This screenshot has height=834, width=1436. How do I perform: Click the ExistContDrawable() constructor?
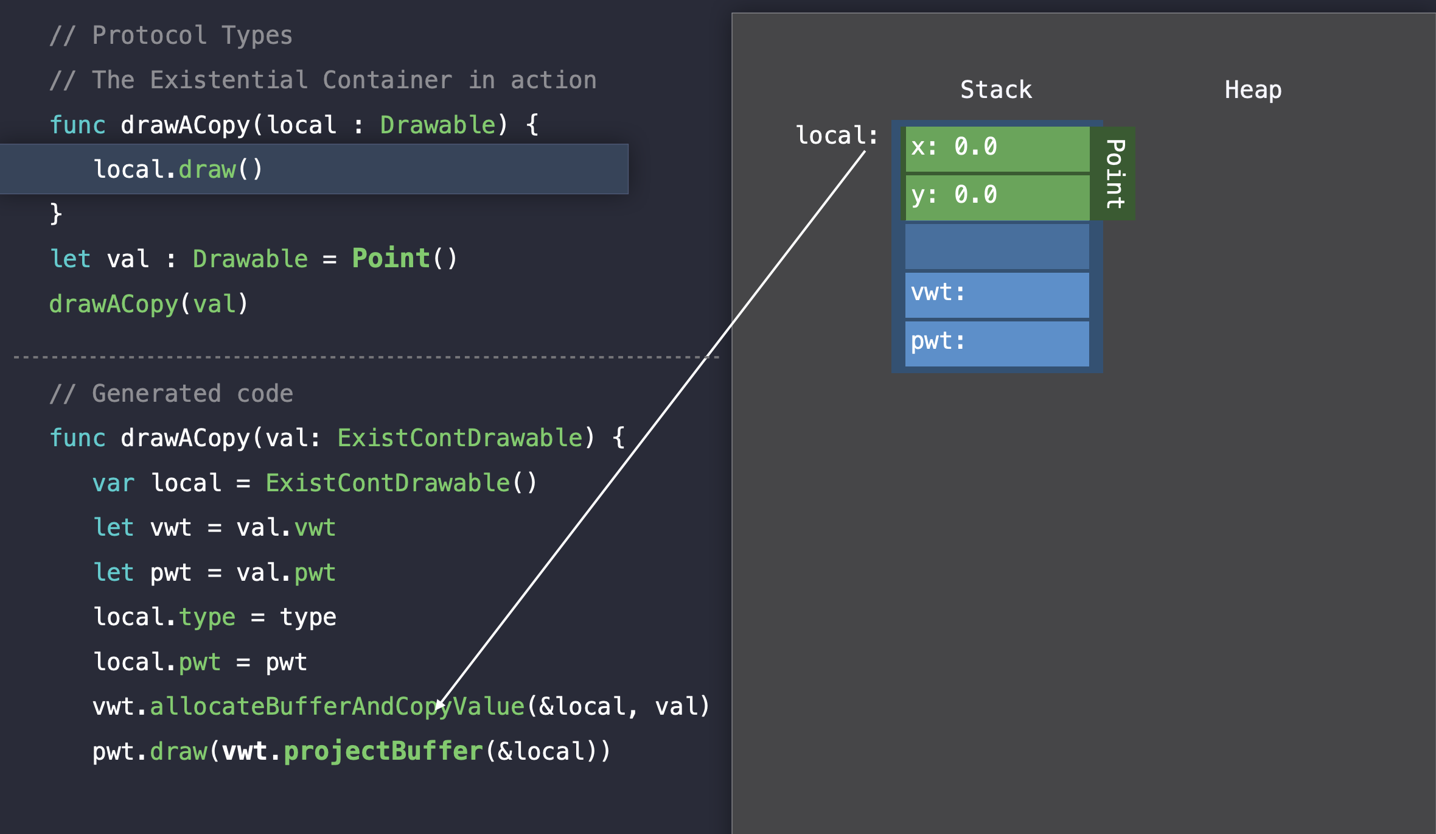[x=401, y=483]
